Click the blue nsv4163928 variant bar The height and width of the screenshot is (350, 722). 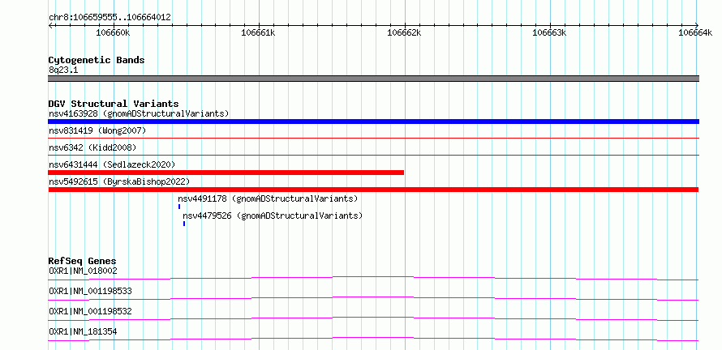(373, 122)
